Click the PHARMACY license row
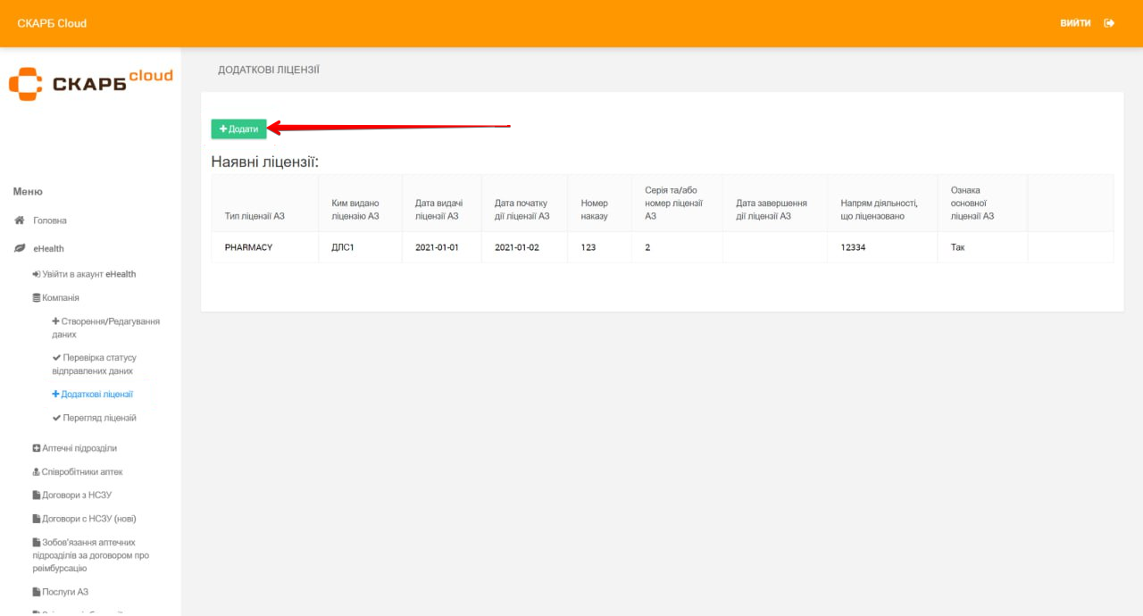 coord(248,247)
